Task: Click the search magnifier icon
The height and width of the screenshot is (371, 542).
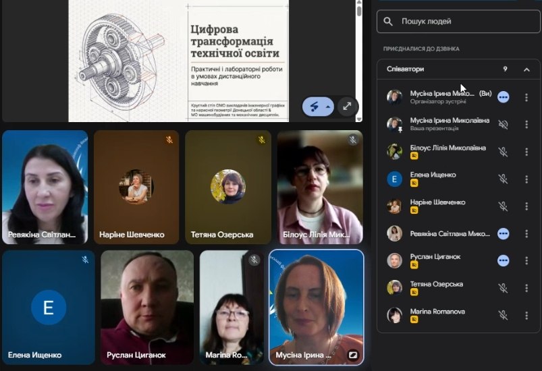Action: [x=388, y=22]
